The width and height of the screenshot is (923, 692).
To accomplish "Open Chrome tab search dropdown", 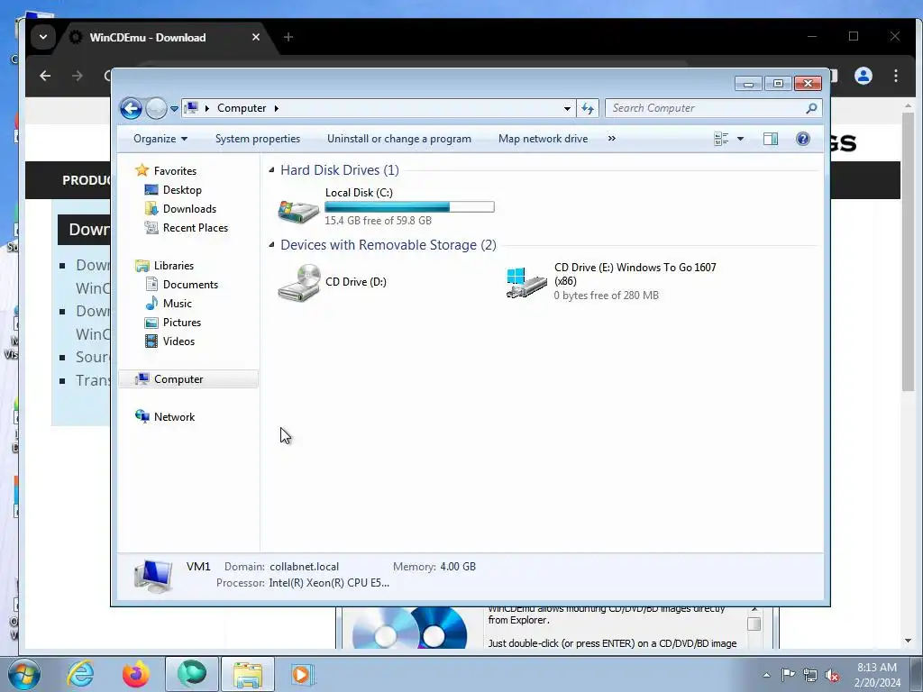I will coord(43,37).
